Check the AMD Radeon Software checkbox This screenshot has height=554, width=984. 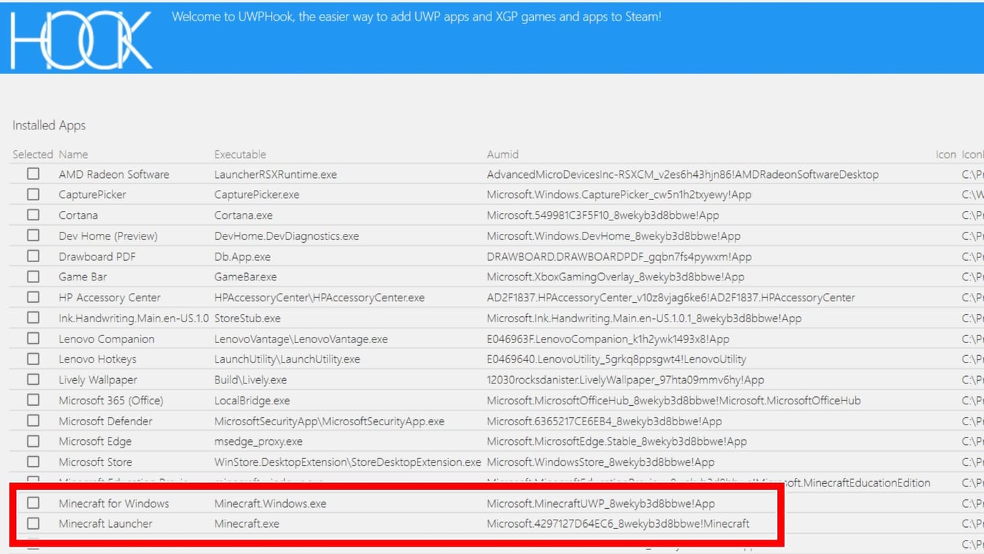pyautogui.click(x=33, y=174)
